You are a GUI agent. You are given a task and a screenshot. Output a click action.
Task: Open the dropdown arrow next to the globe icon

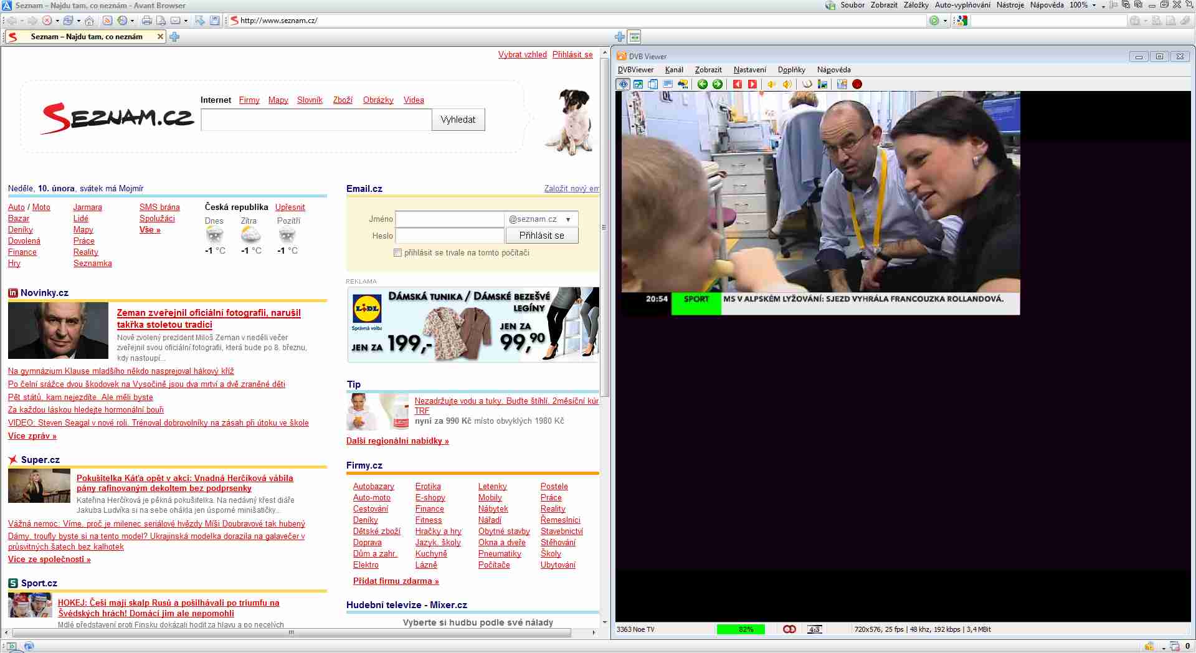[x=132, y=21]
